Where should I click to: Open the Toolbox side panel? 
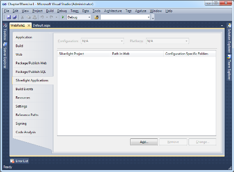click(x=5, y=32)
